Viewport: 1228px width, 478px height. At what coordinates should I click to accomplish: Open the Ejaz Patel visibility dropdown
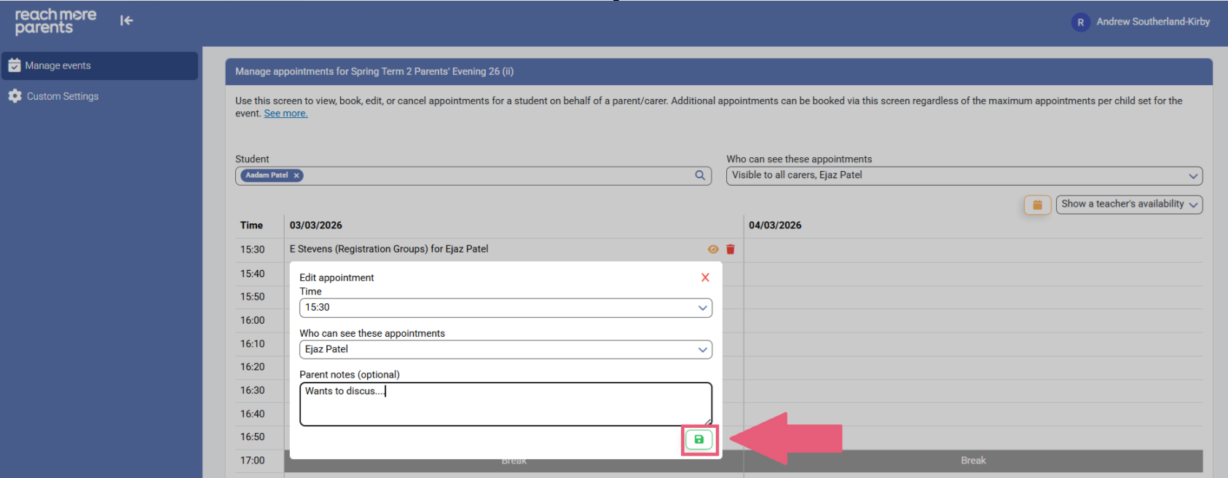(505, 349)
